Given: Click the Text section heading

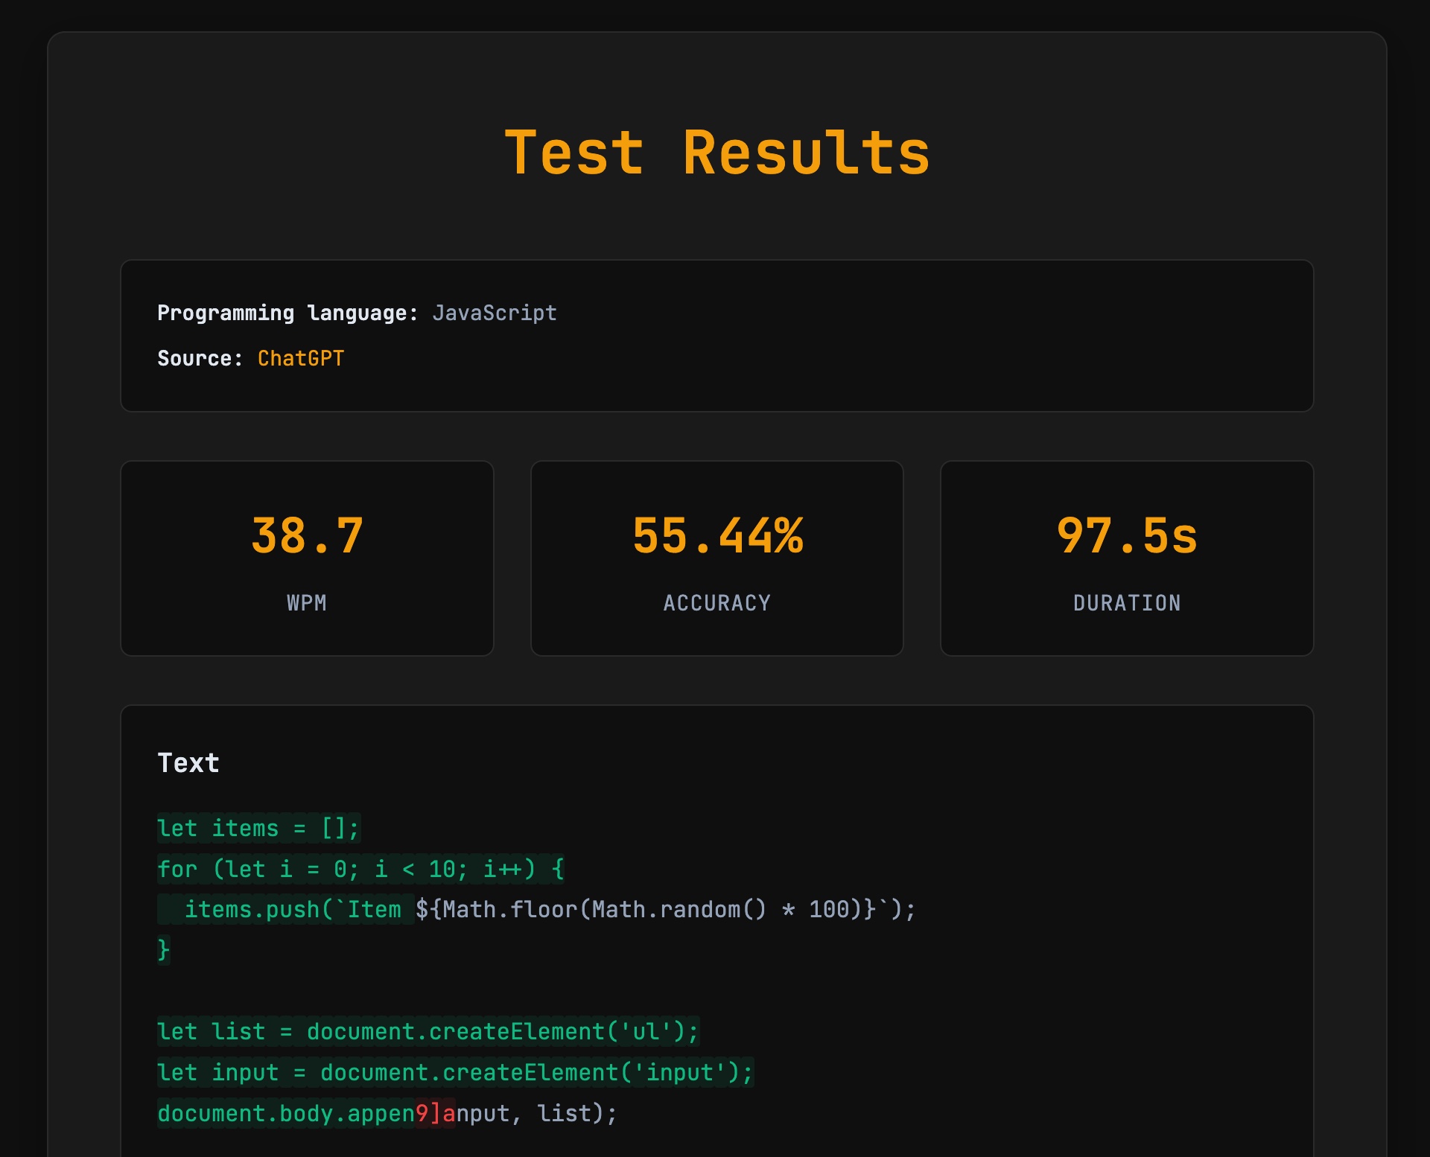Looking at the screenshot, I should pyautogui.click(x=188, y=763).
